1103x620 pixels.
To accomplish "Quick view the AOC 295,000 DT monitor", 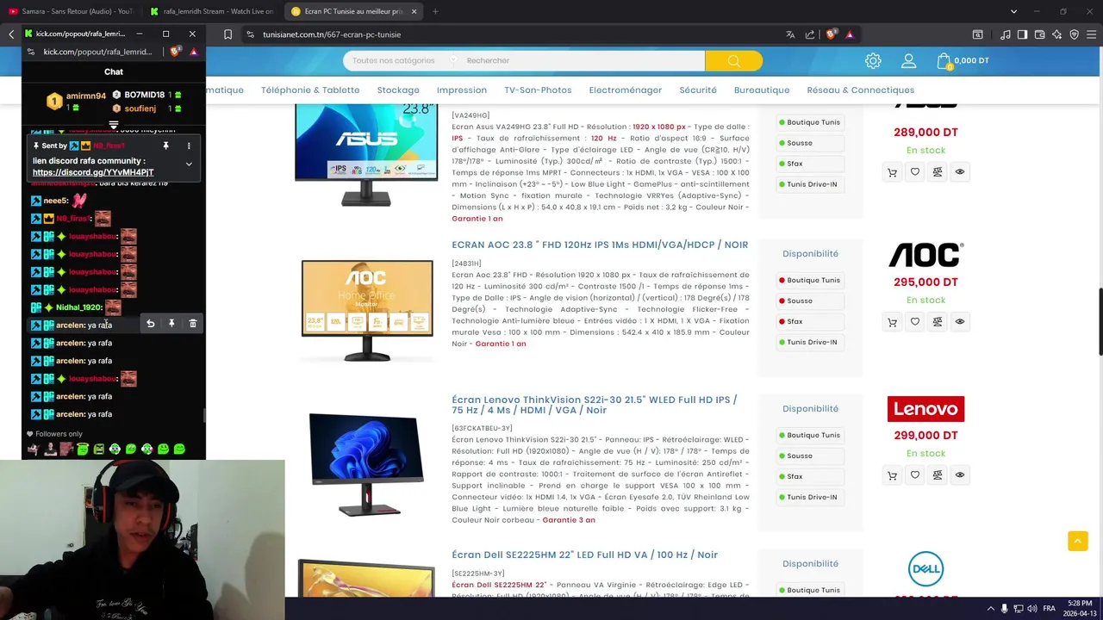I will (960, 322).
